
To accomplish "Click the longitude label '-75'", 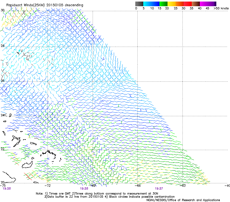I will [x=3, y=186].
